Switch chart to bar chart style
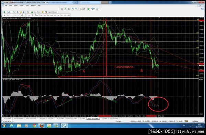 tap(62, 9)
